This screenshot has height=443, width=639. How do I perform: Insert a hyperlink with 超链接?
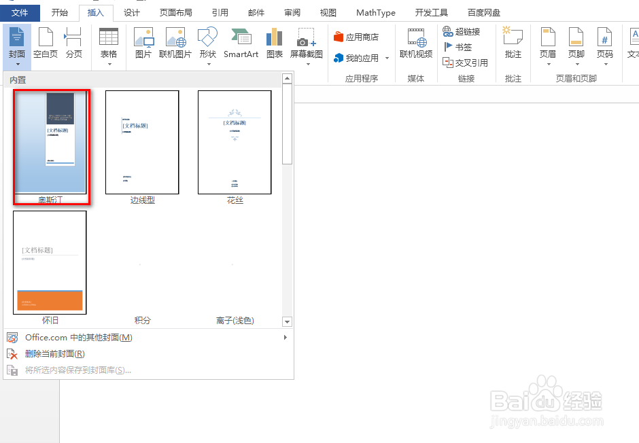point(464,31)
